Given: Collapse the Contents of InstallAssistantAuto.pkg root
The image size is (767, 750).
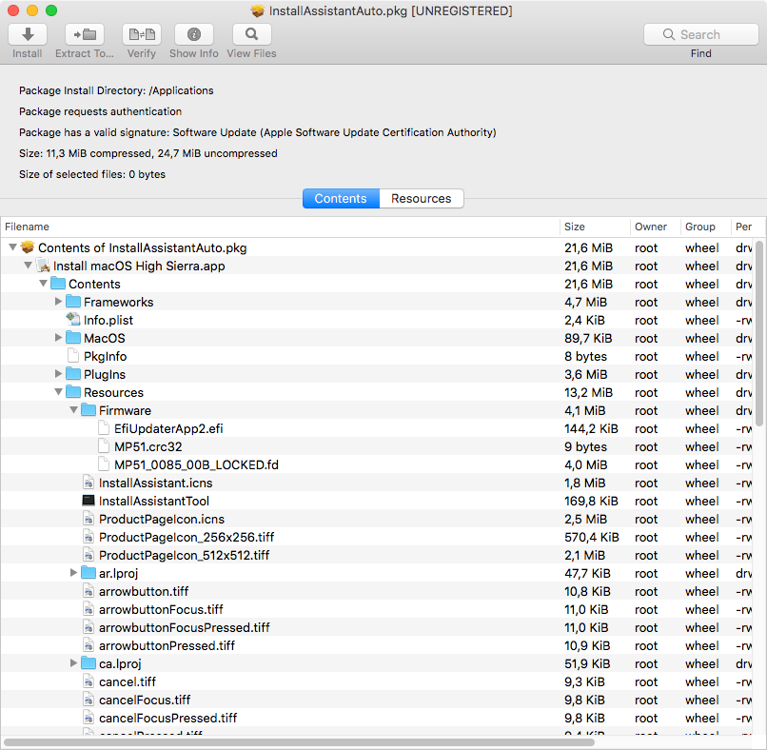Looking at the screenshot, I should click(x=13, y=247).
